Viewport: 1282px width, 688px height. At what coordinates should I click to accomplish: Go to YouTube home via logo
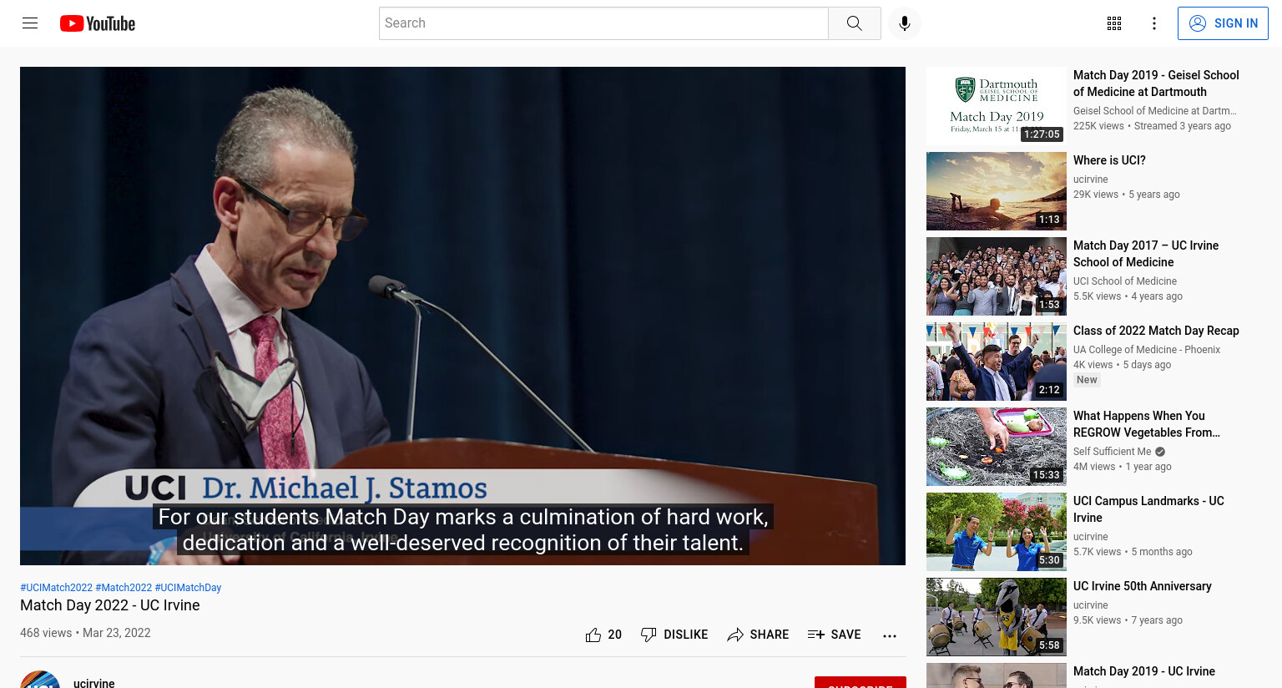pyautogui.click(x=98, y=23)
